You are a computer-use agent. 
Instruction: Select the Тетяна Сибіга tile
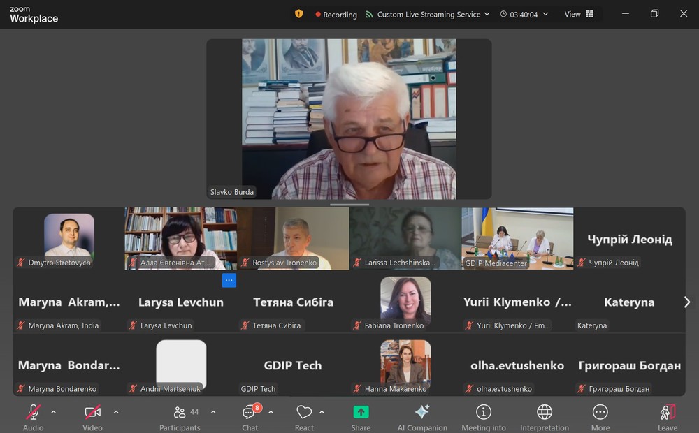pos(294,302)
